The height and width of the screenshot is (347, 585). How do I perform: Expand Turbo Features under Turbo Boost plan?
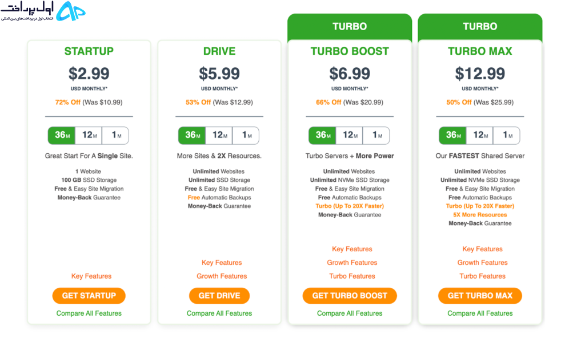352,276
